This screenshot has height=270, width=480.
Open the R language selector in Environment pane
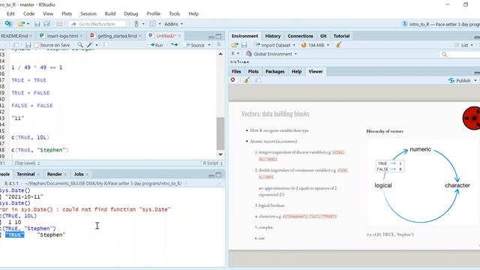[x=235, y=53]
